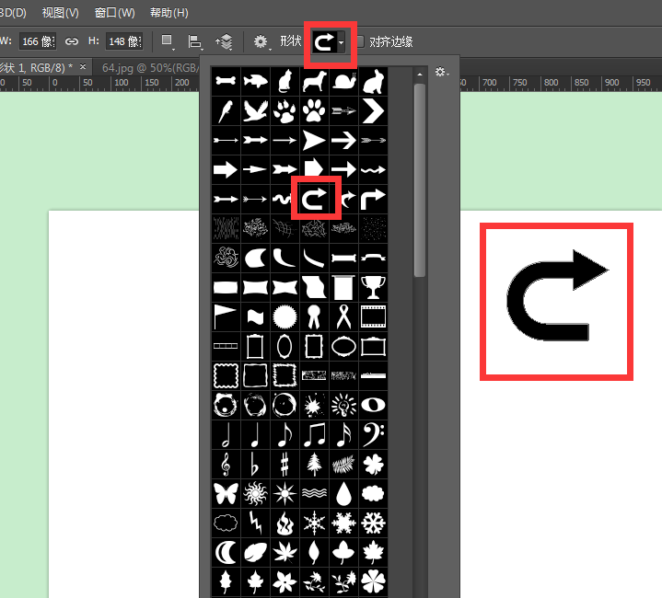Switch to the 形状 1 RGB/8 document tab
Image resolution: width=662 pixels, height=598 pixels.
[36, 67]
